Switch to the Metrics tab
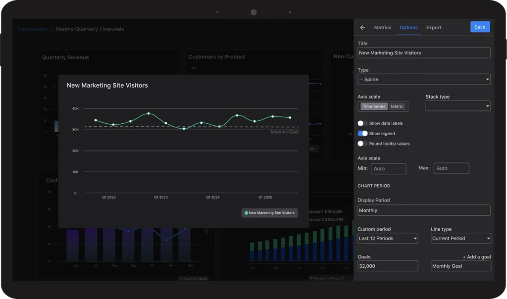The height and width of the screenshot is (299, 507). (383, 28)
